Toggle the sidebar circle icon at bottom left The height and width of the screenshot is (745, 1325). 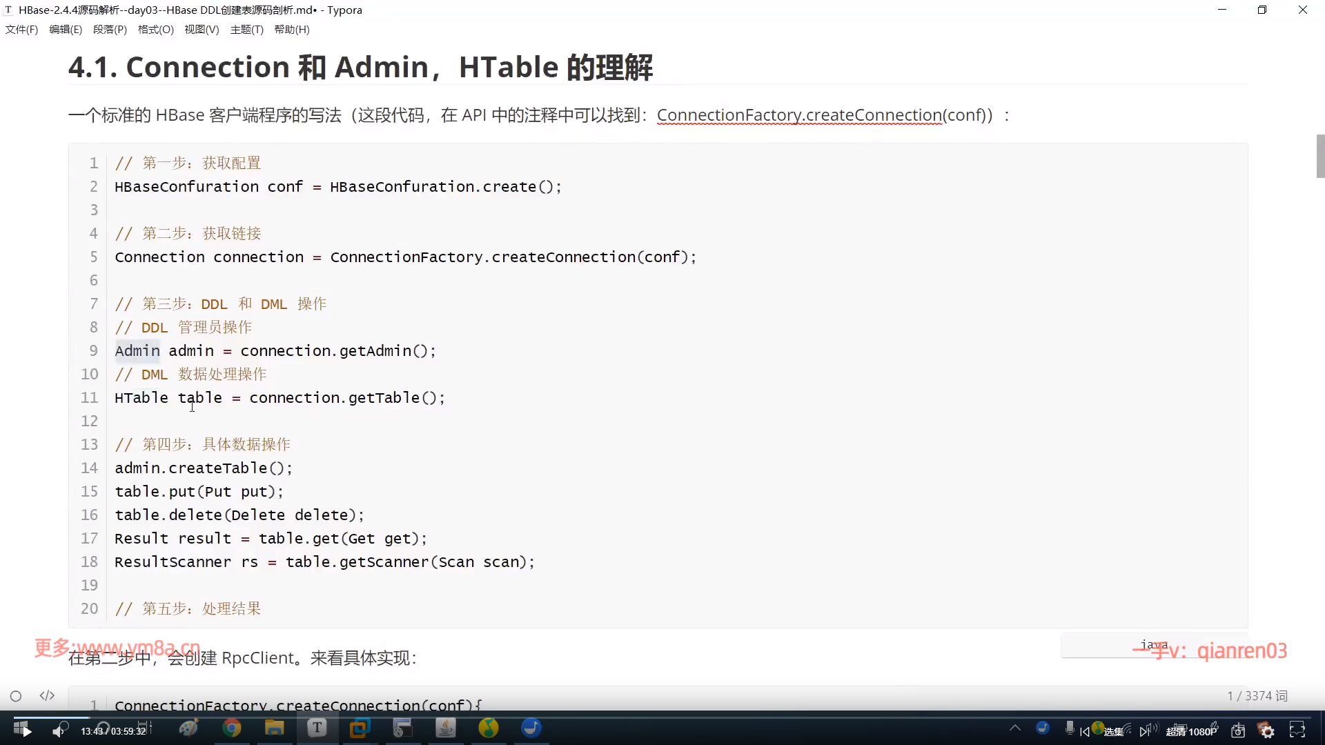16,696
